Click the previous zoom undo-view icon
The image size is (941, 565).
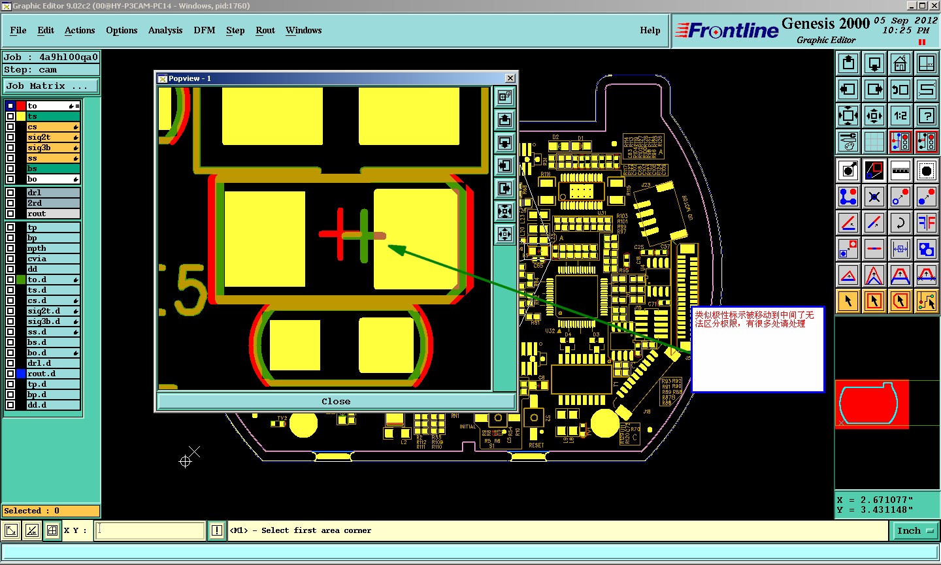900,89
